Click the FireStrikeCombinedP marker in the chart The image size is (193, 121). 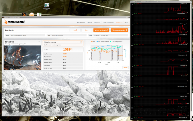tap(118, 54)
